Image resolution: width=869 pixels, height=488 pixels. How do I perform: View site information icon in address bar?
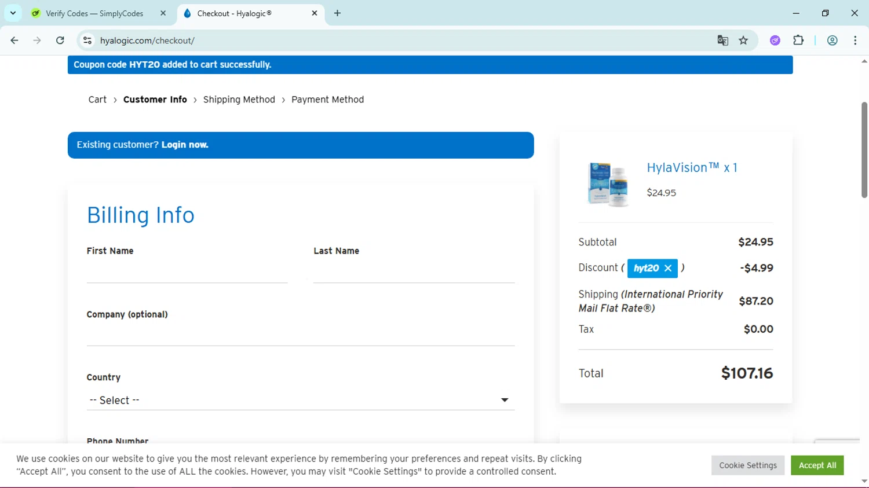pyautogui.click(x=87, y=41)
